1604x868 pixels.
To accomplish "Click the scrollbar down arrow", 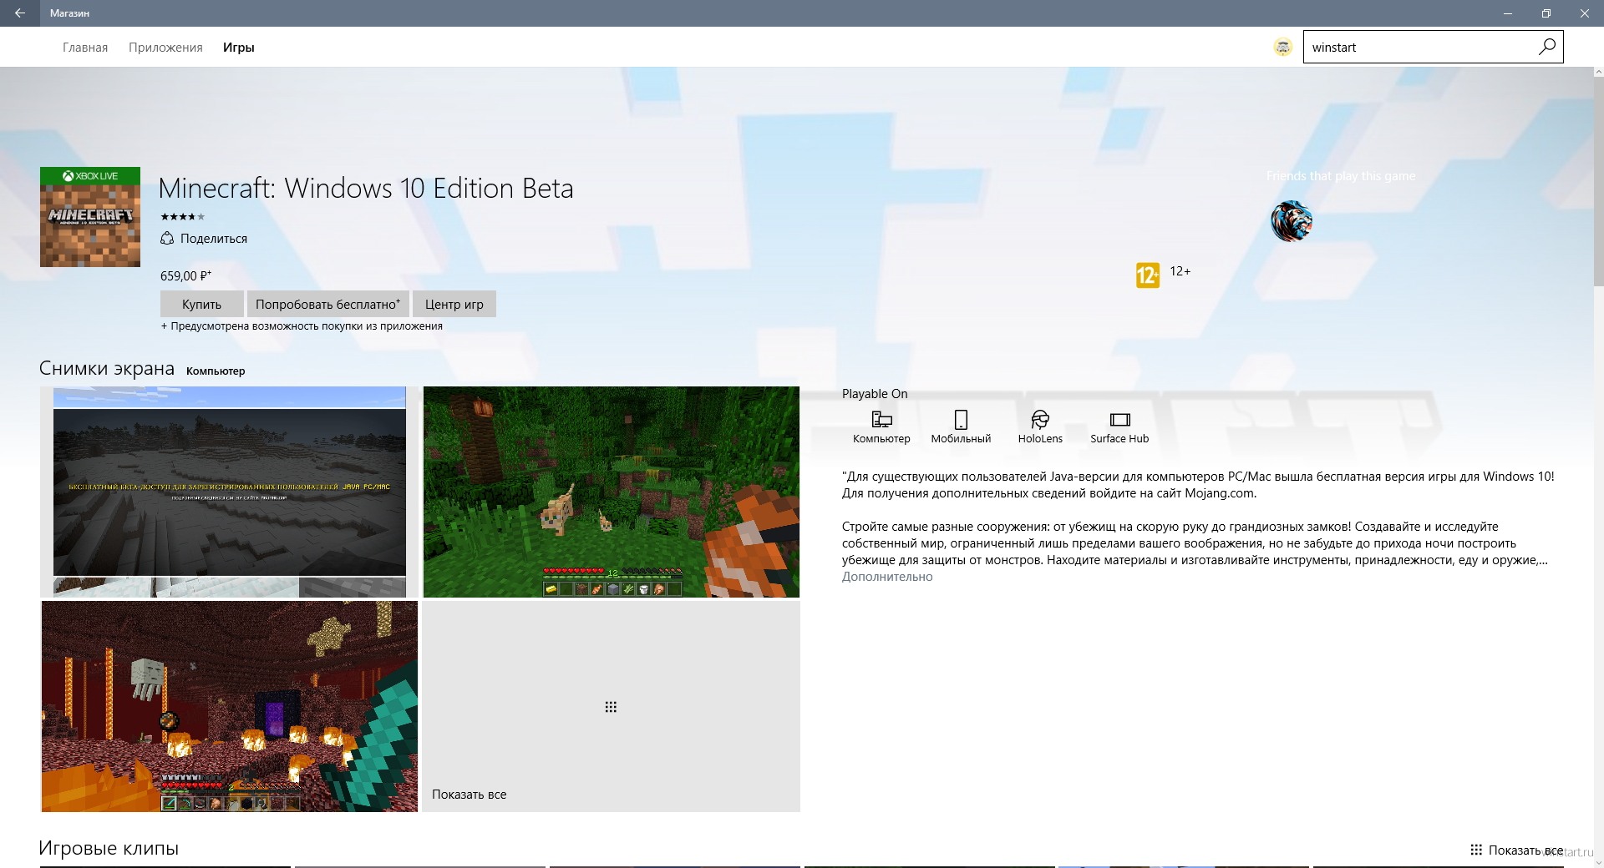I will click(1598, 862).
